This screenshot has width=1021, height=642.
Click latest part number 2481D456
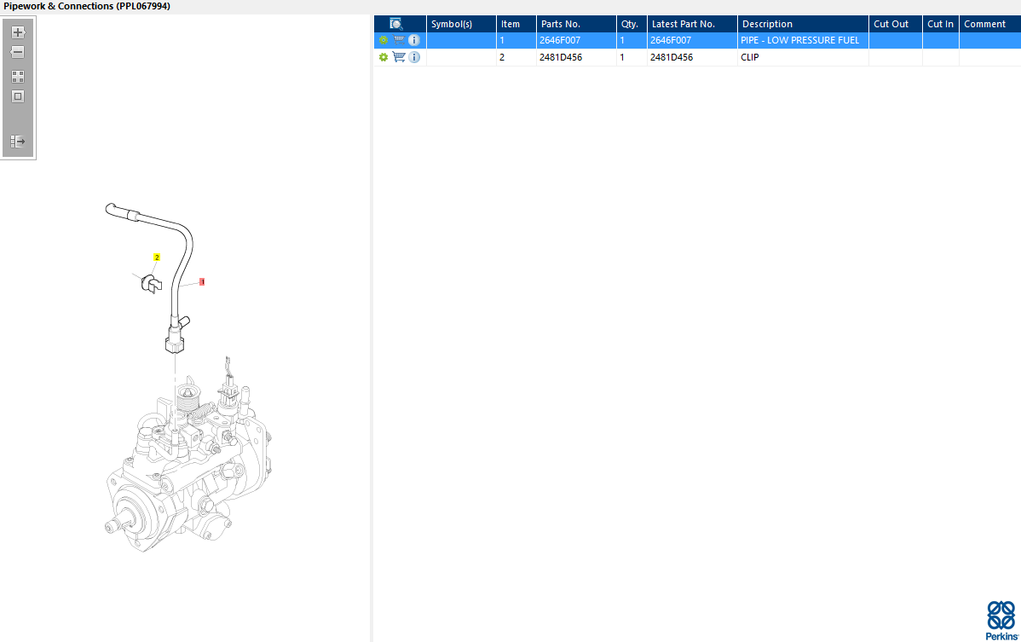click(x=692, y=57)
